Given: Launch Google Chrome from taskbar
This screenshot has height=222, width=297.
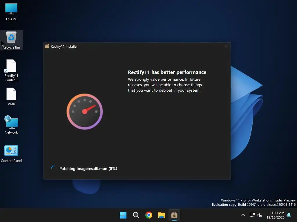Looking at the screenshot, I should click(x=149, y=215).
